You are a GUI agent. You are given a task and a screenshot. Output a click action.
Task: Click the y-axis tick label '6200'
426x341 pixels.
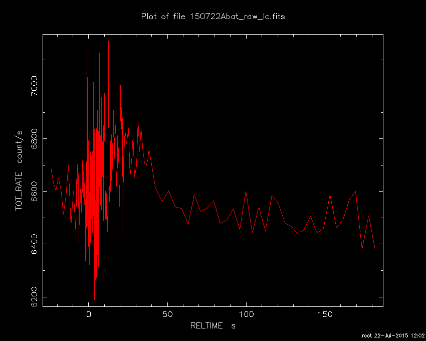(x=34, y=297)
